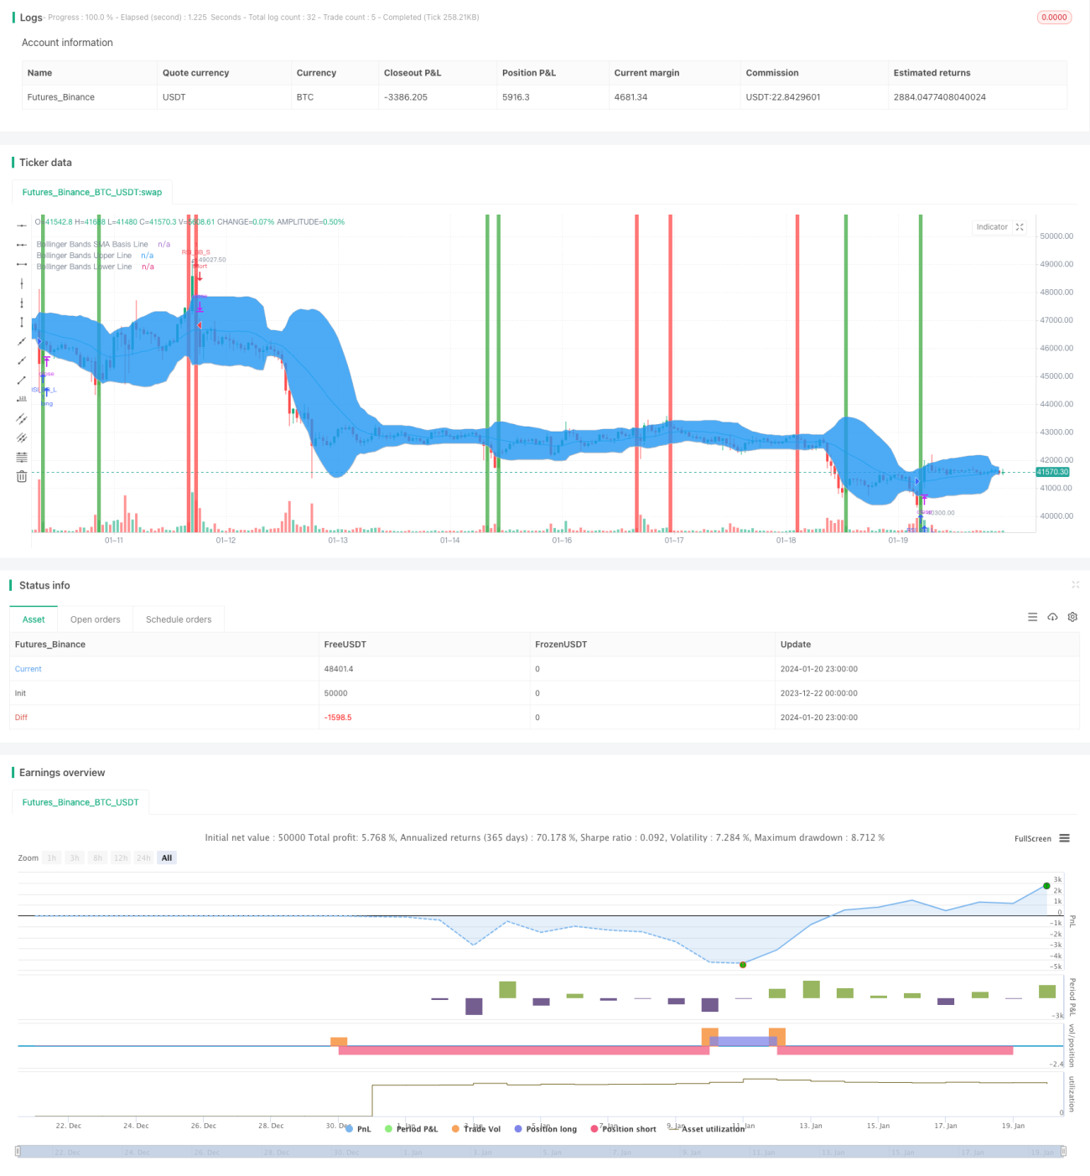Switch to the Open orders tab
This screenshot has width=1090, height=1176.
click(95, 619)
